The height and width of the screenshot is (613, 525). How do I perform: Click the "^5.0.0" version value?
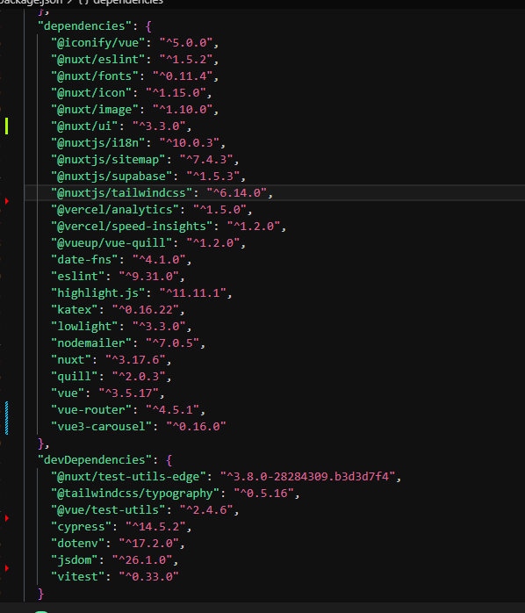(186, 43)
